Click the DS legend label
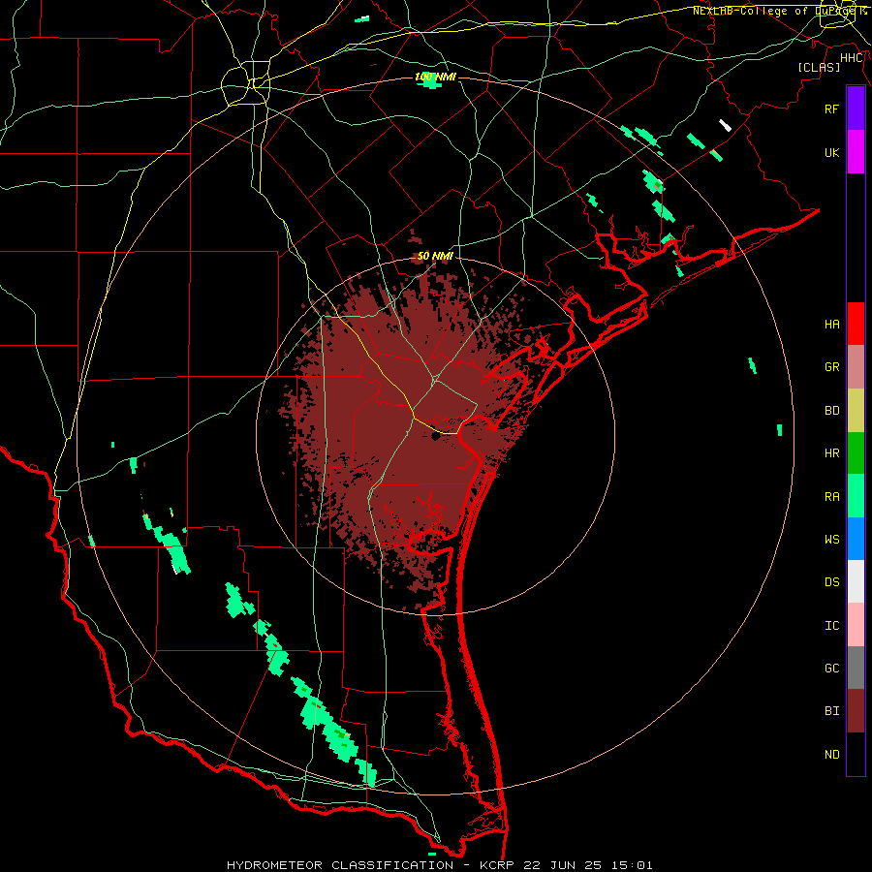Viewport: 872px width, 872px height. [x=831, y=582]
